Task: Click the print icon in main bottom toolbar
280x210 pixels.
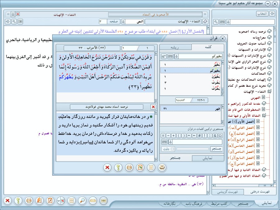Action: tap(29, 200)
